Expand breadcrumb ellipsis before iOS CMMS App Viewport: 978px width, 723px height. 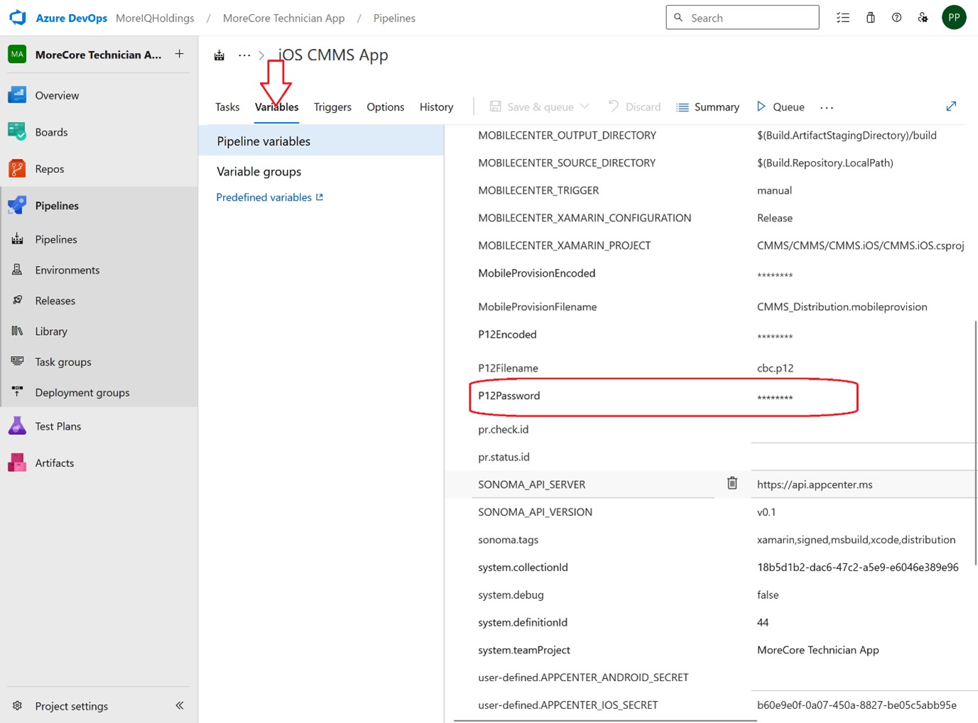(x=244, y=55)
